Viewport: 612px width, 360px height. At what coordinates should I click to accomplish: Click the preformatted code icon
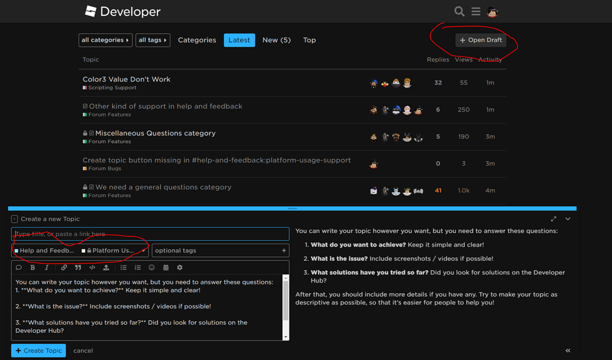[92, 267]
